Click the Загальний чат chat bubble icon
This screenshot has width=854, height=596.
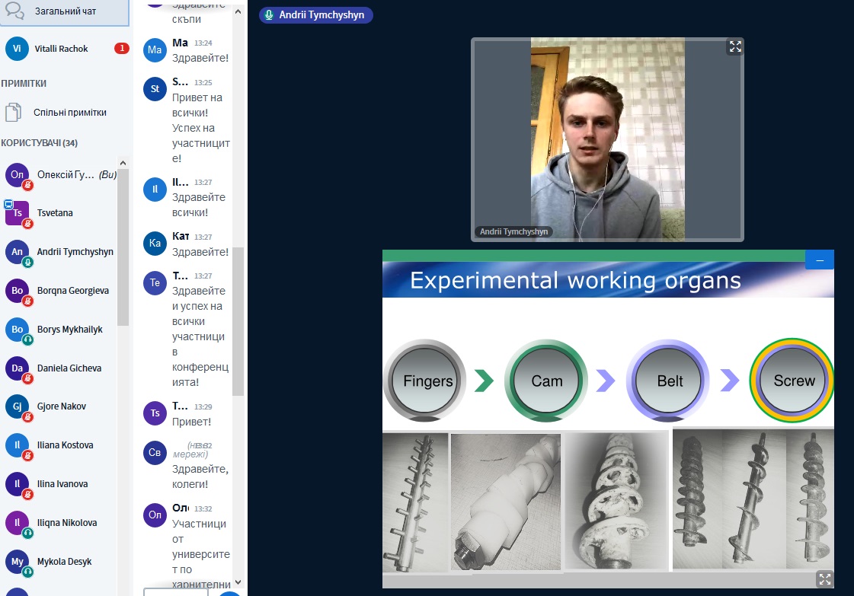[14, 11]
